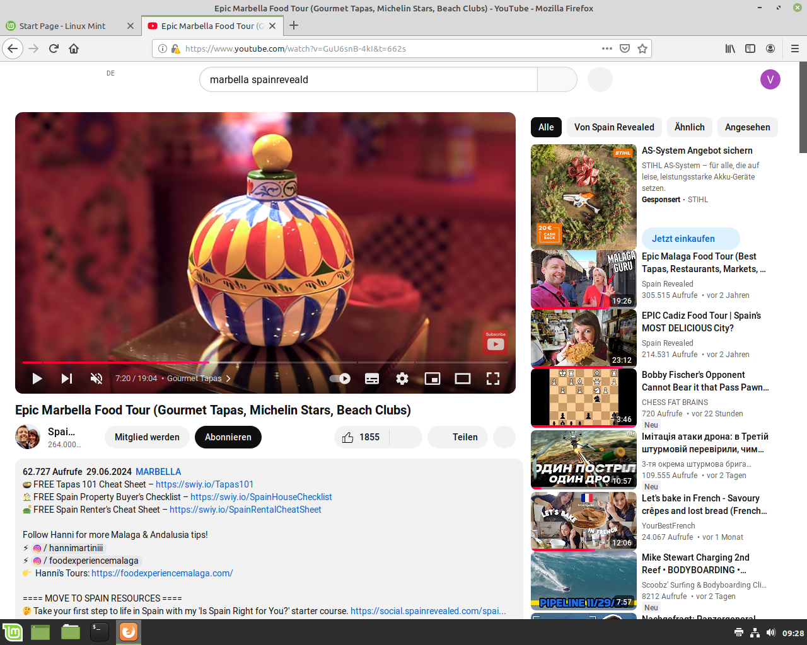Image resolution: width=807 pixels, height=645 pixels.
Task: Like the video with thumbs-up 1855
Action: click(361, 437)
